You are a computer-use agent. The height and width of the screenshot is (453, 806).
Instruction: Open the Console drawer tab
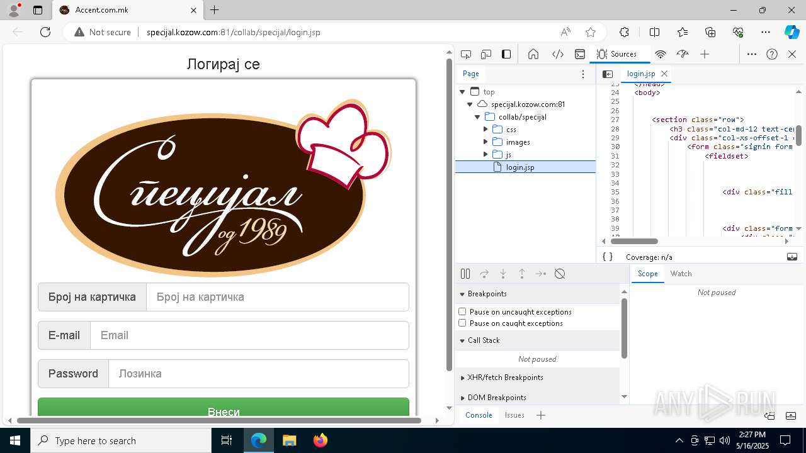coord(479,415)
